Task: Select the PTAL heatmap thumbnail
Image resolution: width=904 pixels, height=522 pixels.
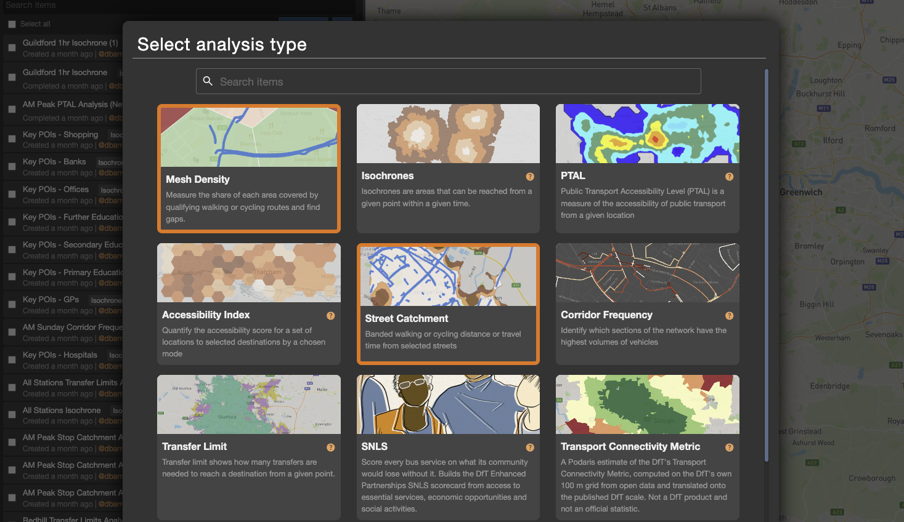Action: pyautogui.click(x=648, y=134)
